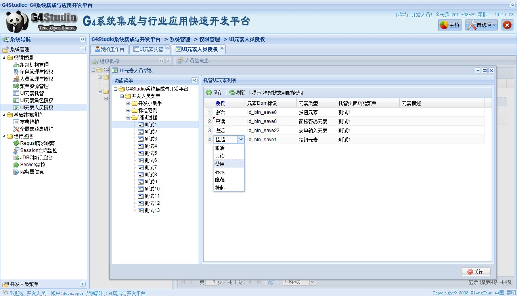Expand the 标准范例 folder
Image resolution: width=517 pixels, height=296 pixels.
point(128,111)
